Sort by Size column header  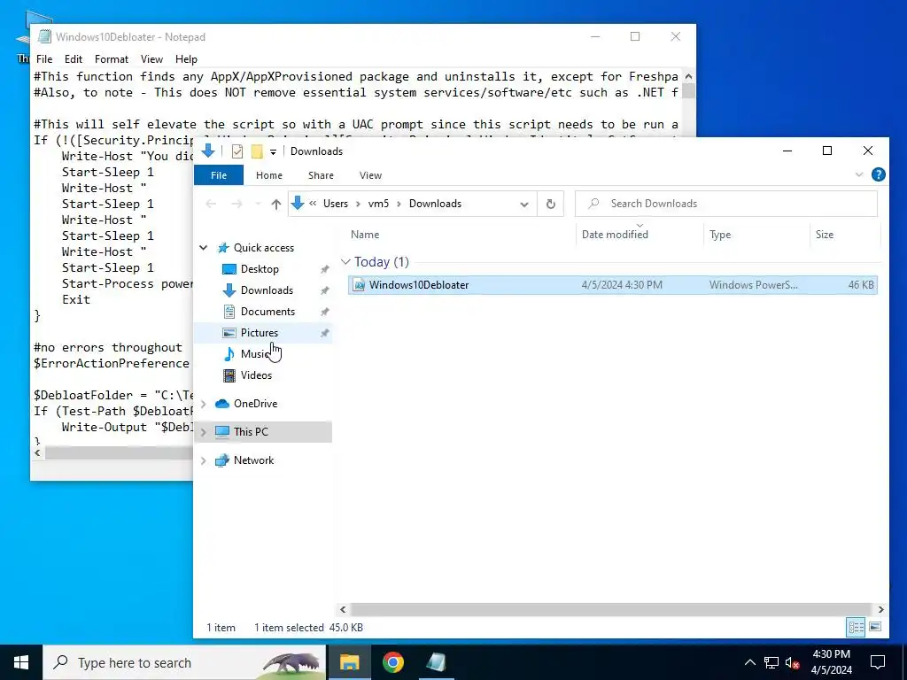coord(825,234)
